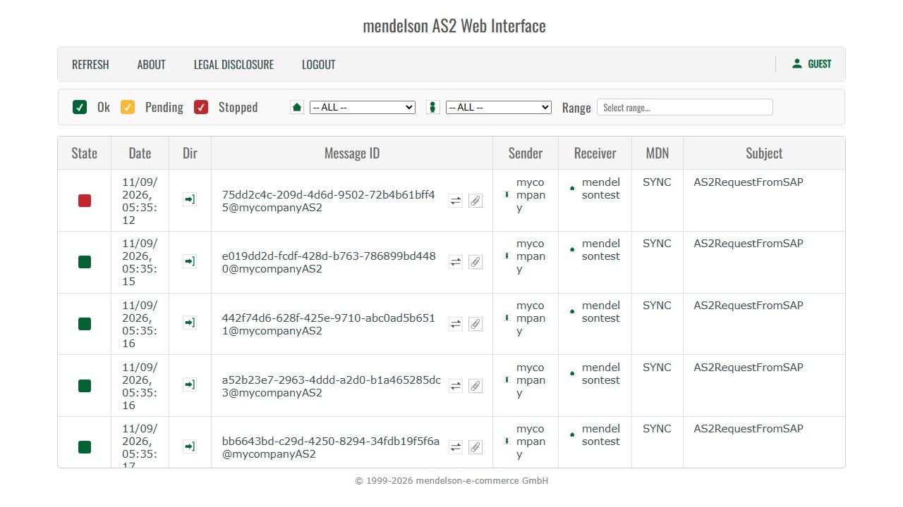Click the green state icon for message 442f74d6
This screenshot has height=507, width=903.
[x=85, y=324]
